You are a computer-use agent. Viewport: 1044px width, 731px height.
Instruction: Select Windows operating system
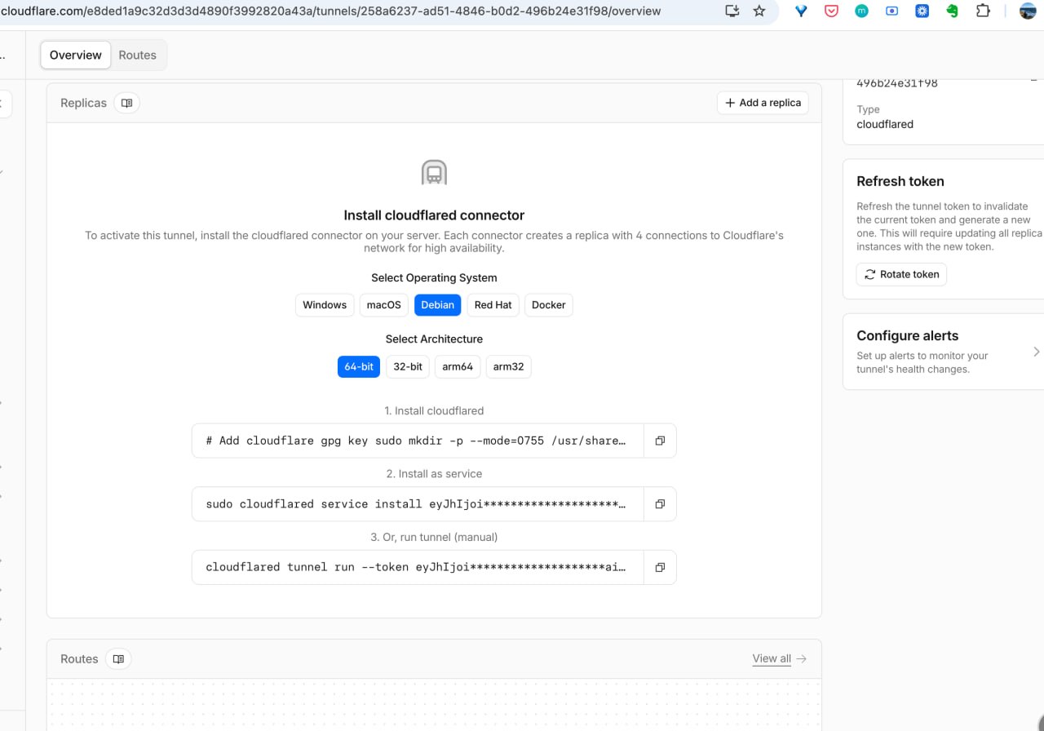coord(325,305)
